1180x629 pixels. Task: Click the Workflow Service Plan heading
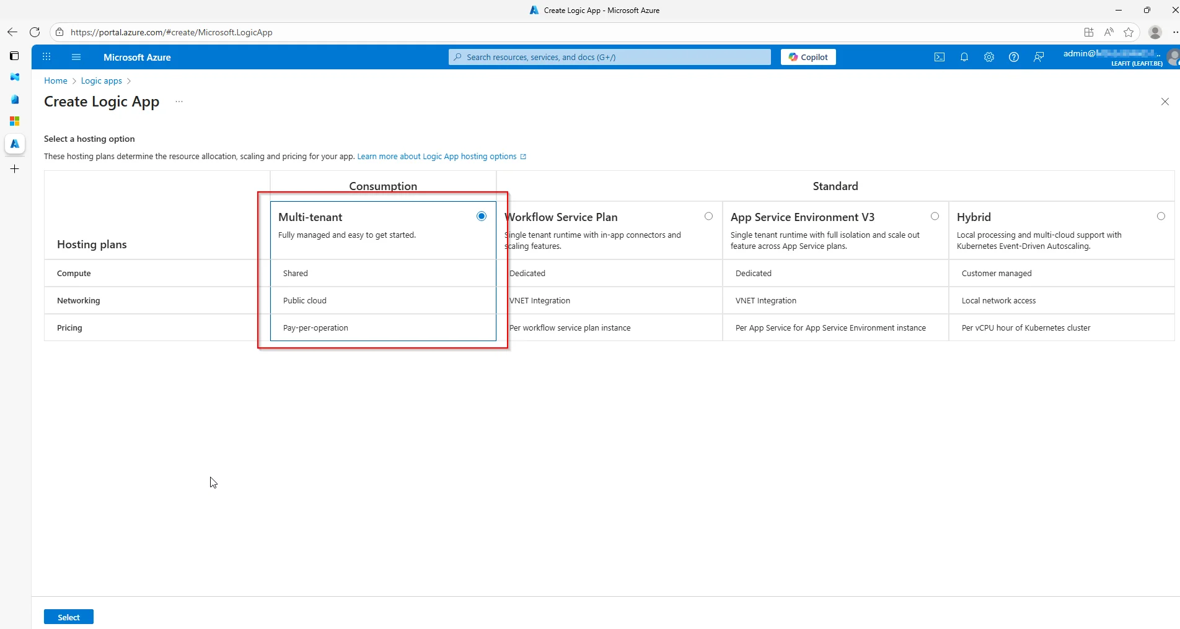(561, 217)
